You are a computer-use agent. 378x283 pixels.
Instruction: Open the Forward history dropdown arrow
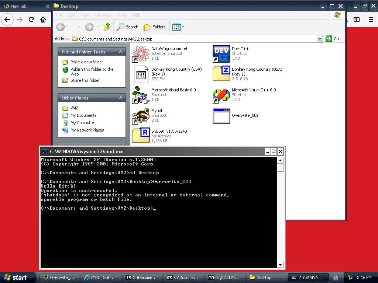tap(98, 27)
